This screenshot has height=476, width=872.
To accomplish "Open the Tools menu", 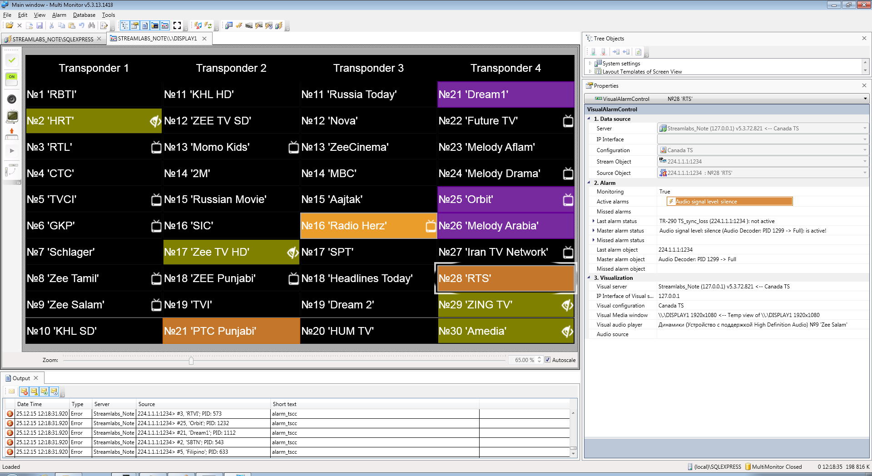I will (x=109, y=15).
